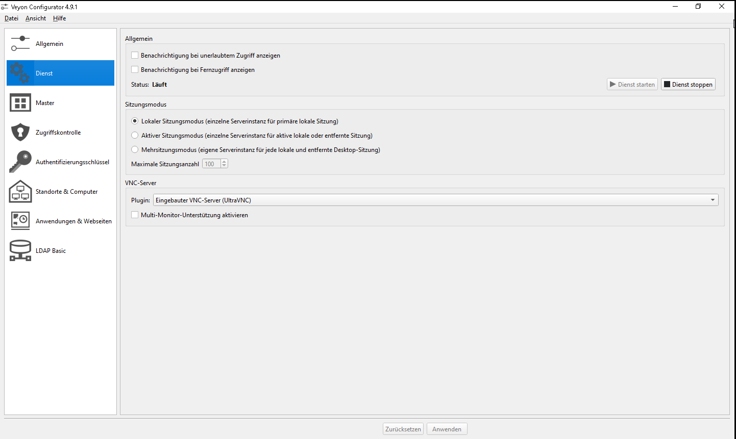Click the Dienst stoppen button
736x439 pixels.
click(688, 85)
